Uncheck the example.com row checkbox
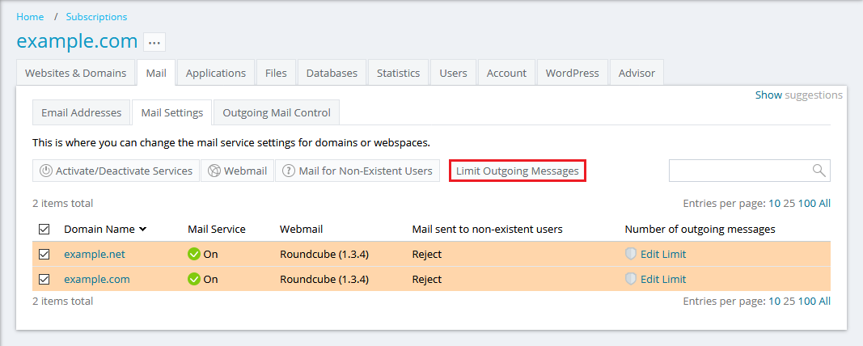Screen dimensions: 863x346 tap(44, 279)
